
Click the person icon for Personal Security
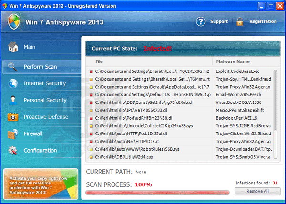[x=13, y=100]
